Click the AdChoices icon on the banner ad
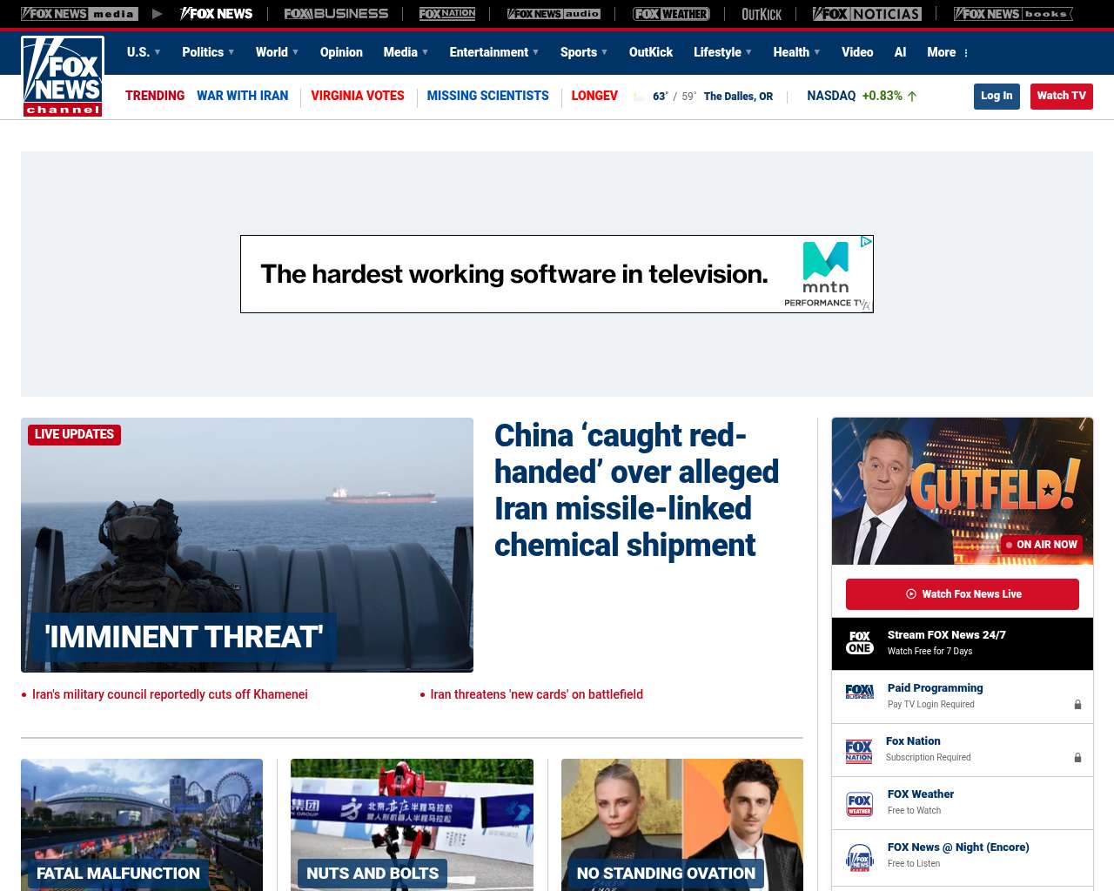The width and height of the screenshot is (1114, 891). click(x=866, y=242)
